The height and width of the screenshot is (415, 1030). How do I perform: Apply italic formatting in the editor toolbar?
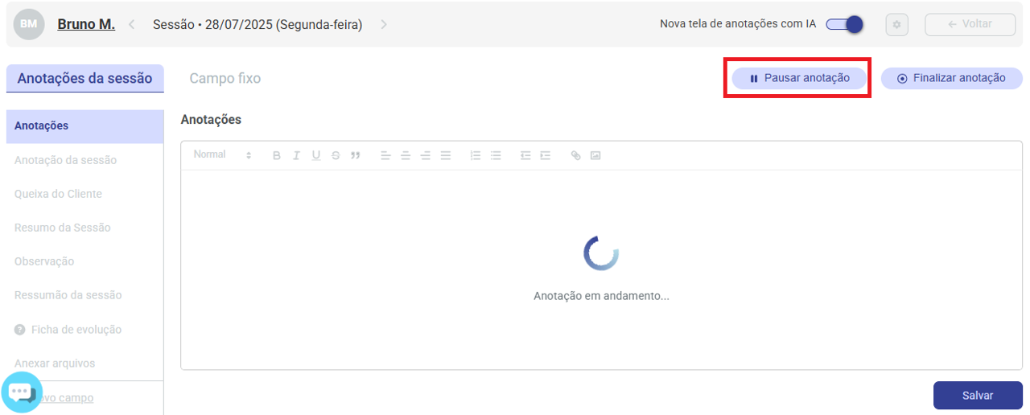pyautogui.click(x=296, y=155)
